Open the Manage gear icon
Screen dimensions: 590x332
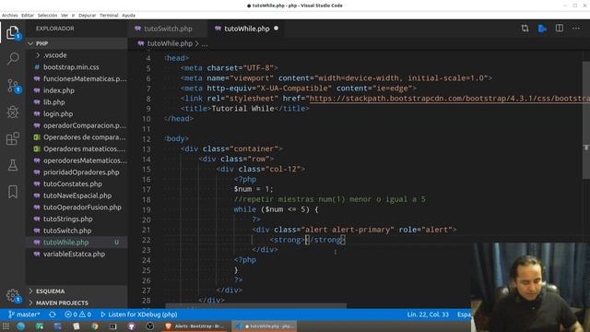(12, 295)
